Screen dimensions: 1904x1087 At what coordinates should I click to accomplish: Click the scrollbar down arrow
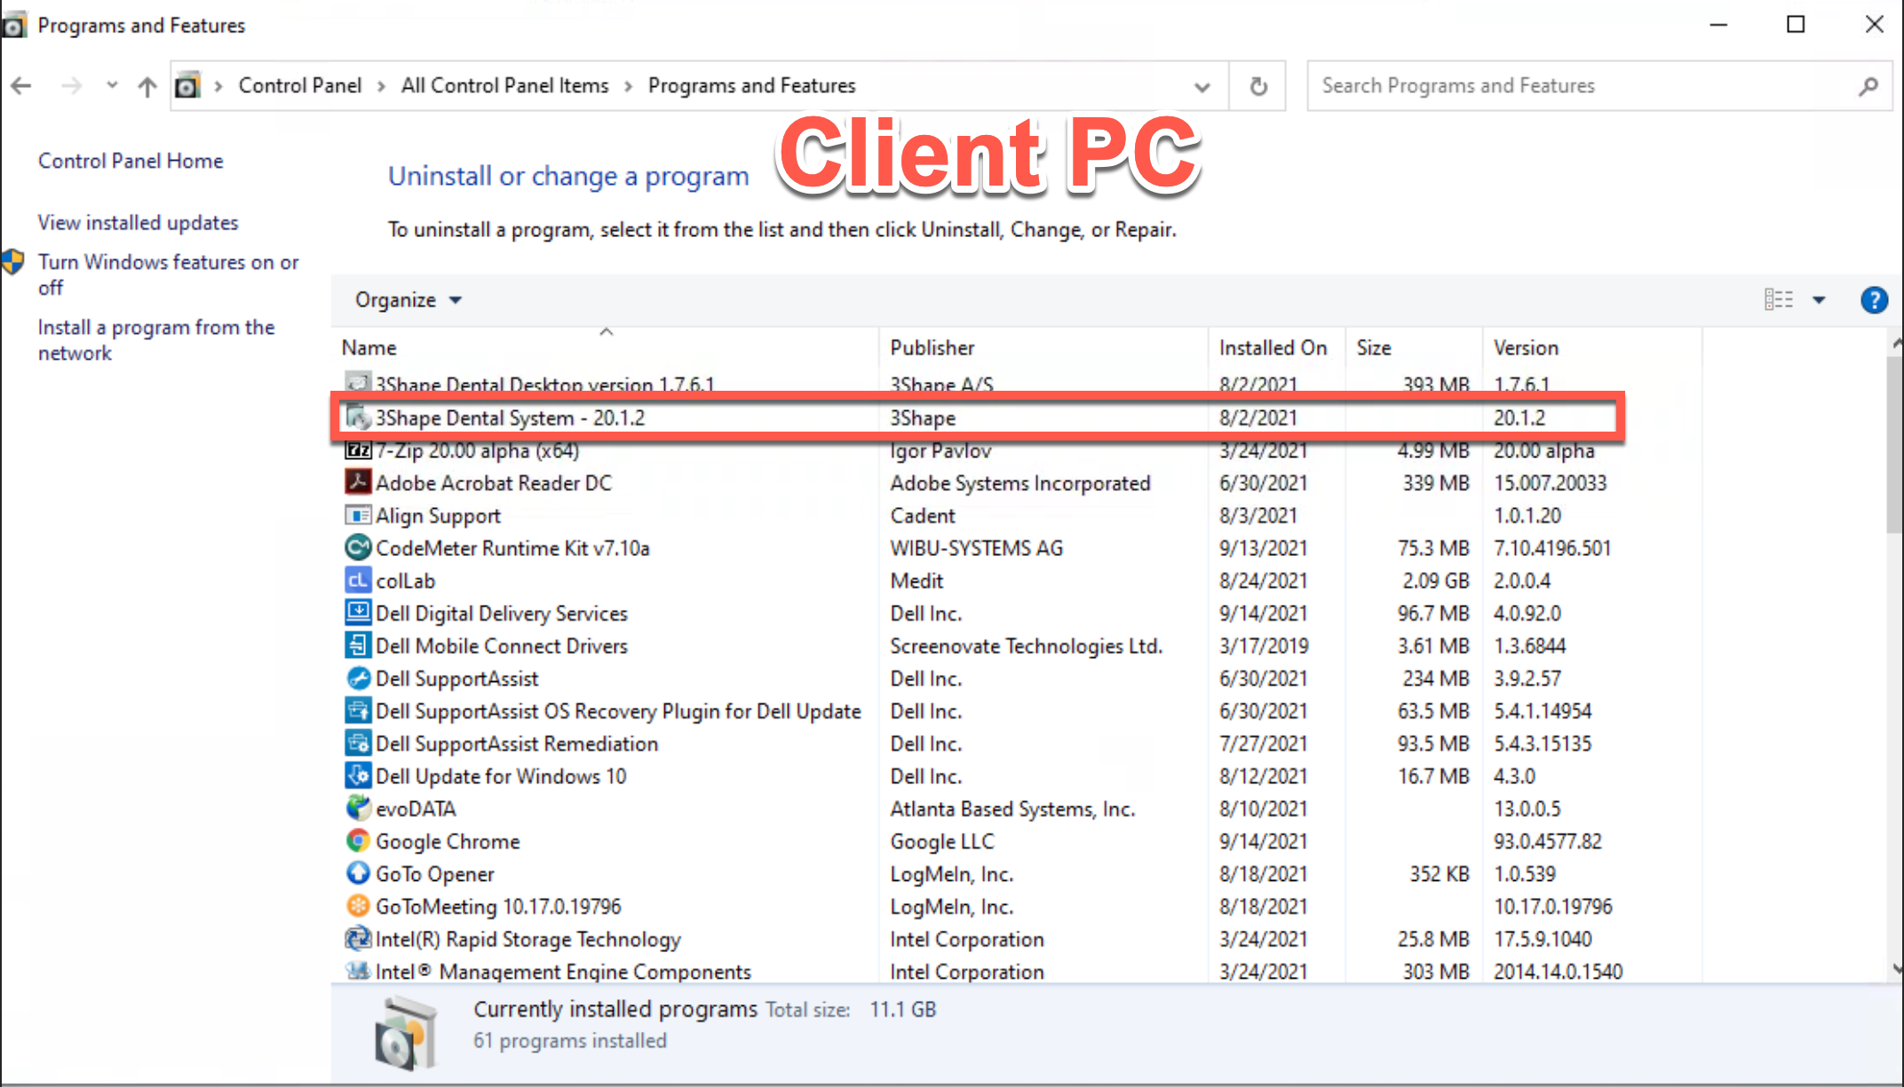(1896, 968)
